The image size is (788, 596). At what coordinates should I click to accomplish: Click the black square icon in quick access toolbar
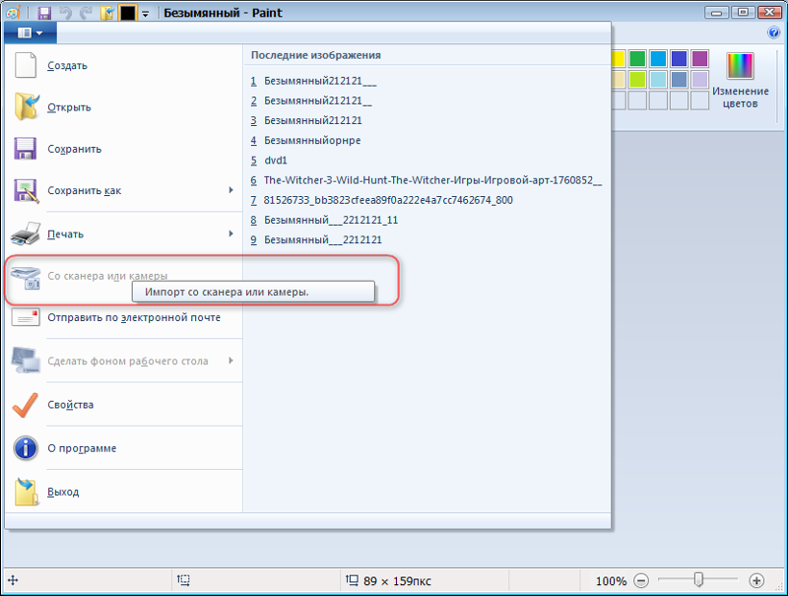tap(127, 13)
